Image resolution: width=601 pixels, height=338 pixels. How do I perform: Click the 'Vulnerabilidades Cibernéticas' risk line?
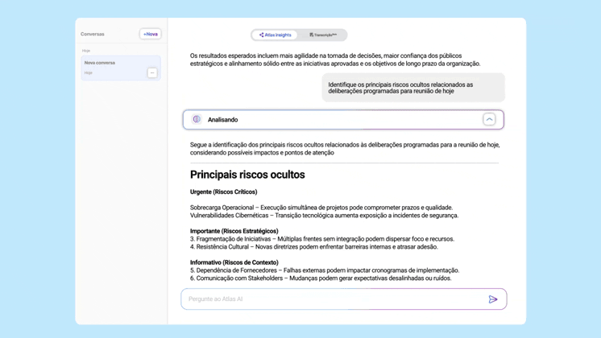[324, 216]
